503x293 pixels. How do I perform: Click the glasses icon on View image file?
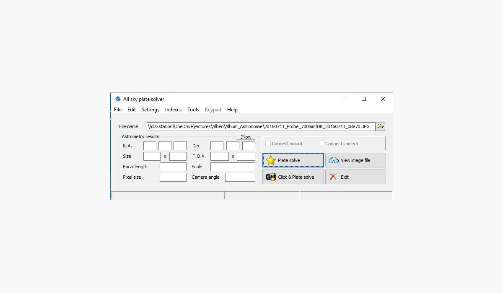click(334, 160)
